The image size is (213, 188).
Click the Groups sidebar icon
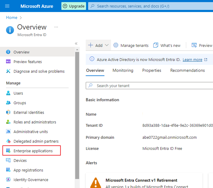point(8,103)
